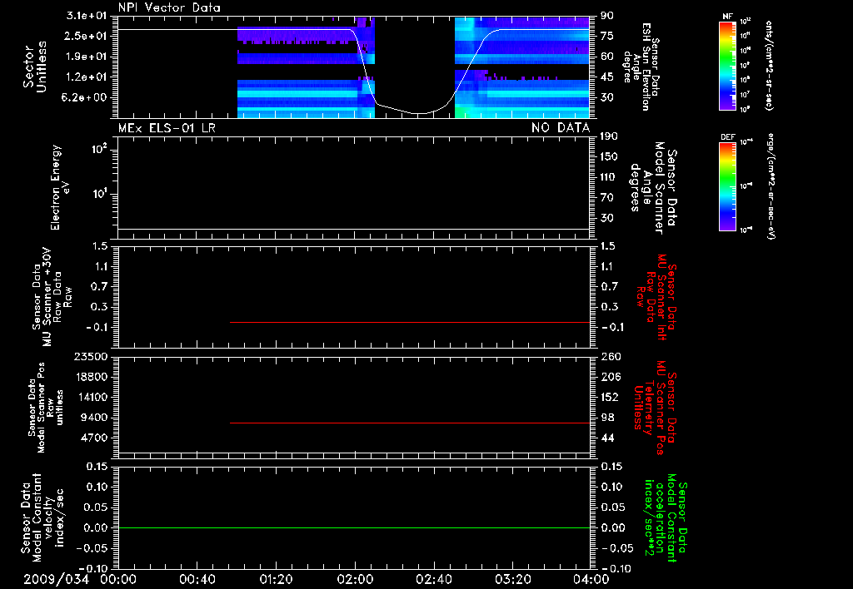
Task: Click the "2009/034" date label
Action: pyautogui.click(x=56, y=579)
